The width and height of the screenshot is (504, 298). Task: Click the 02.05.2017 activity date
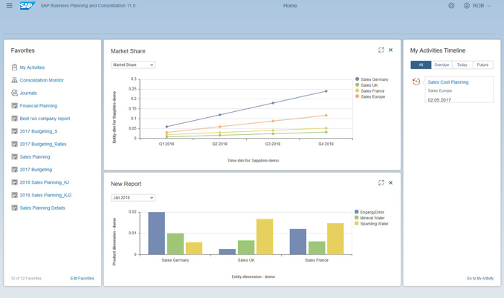click(x=439, y=100)
